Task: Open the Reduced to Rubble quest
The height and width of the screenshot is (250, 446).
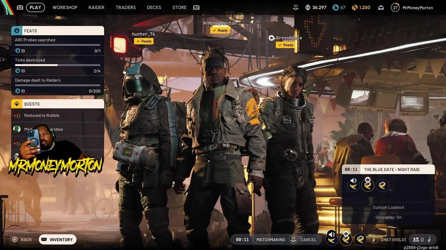Action: [57, 115]
